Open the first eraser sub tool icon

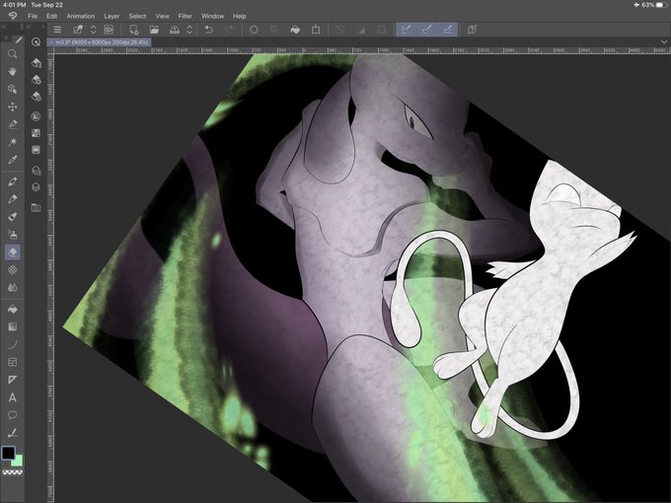click(x=37, y=63)
